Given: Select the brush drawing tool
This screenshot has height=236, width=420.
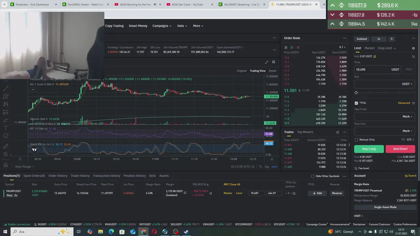Looking at the screenshot, I should pos(6,120).
